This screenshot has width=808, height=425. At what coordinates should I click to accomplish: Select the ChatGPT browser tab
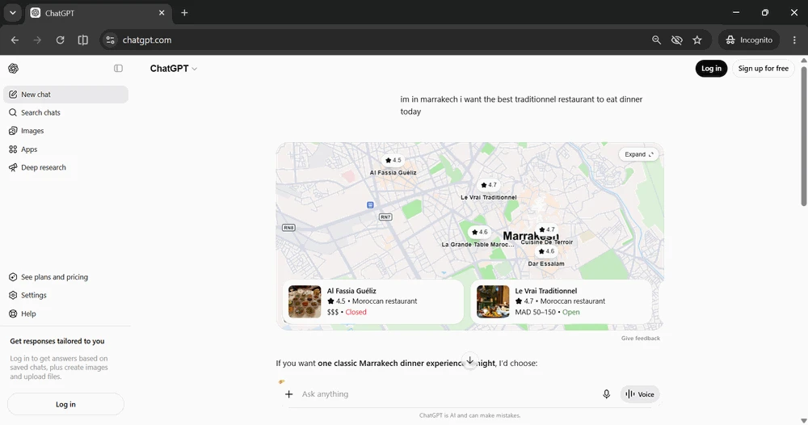pos(98,13)
